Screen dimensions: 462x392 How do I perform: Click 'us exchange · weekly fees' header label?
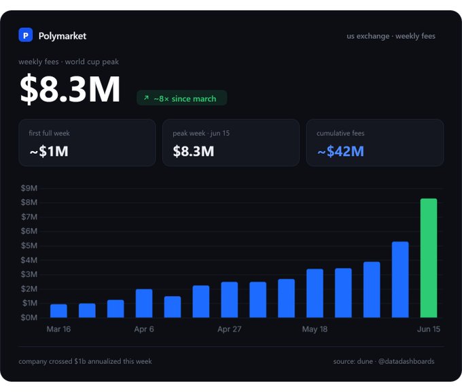point(391,36)
